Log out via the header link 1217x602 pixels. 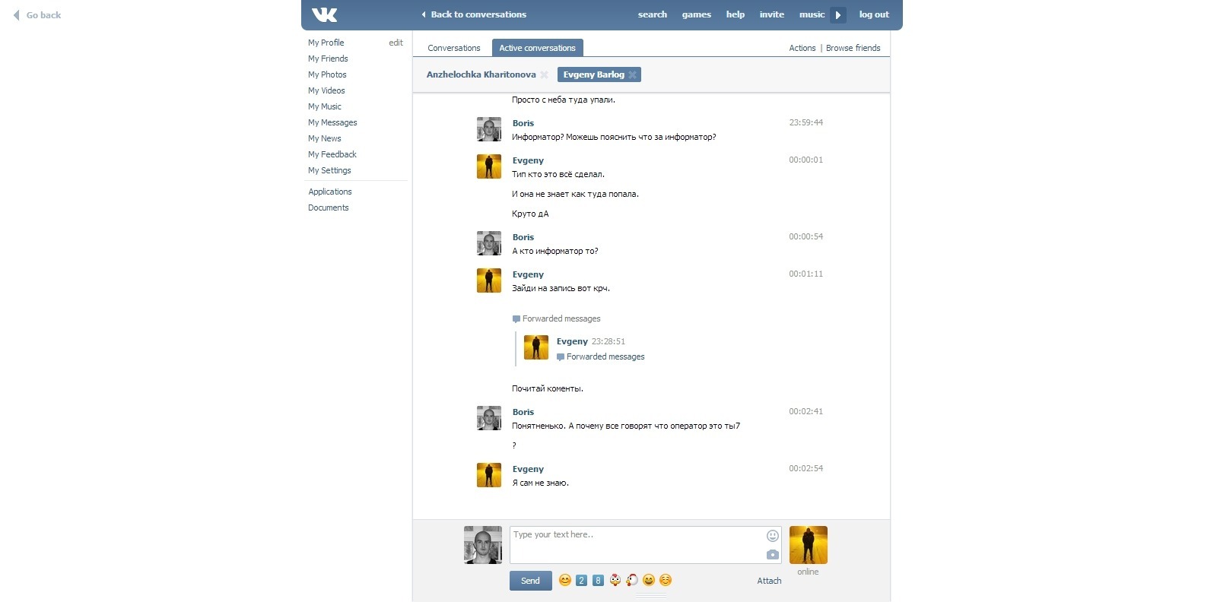coord(874,14)
